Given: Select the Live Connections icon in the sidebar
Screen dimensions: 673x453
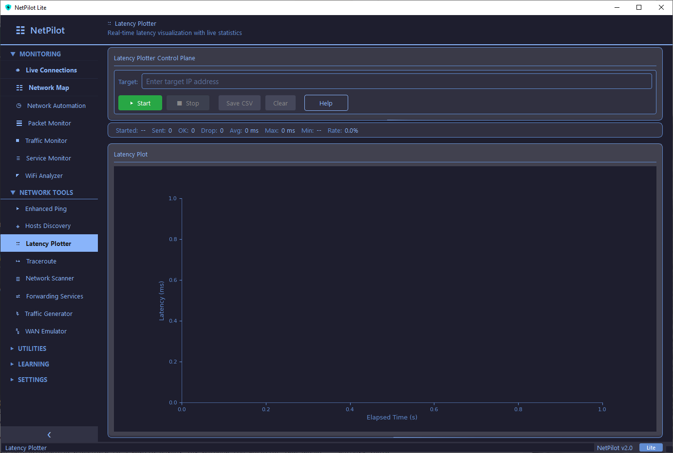Looking at the screenshot, I should 17,70.
